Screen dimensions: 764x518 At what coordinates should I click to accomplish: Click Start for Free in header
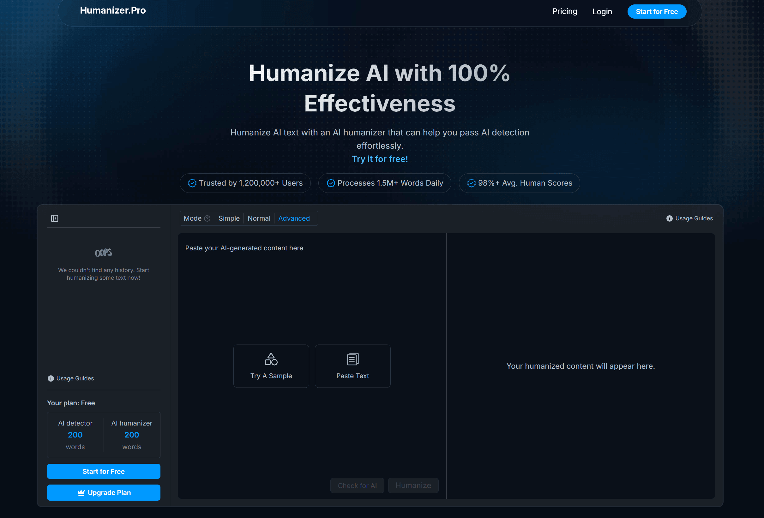(657, 11)
